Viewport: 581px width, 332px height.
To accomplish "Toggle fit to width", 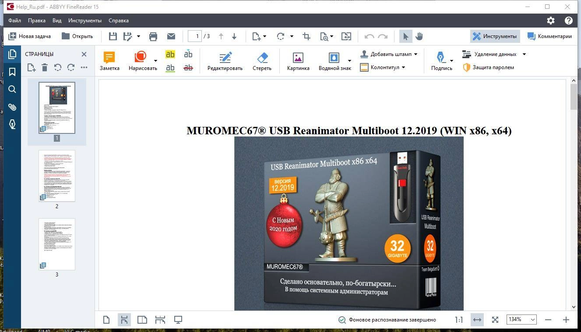I will (477, 320).
